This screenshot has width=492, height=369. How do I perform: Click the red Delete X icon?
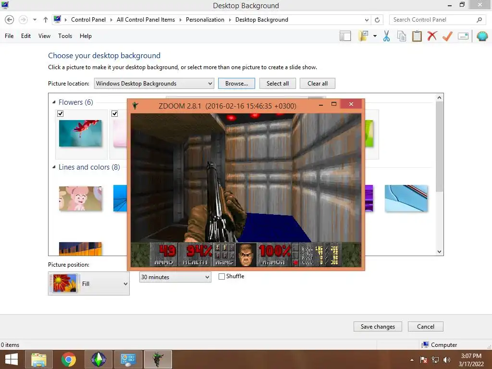click(432, 36)
